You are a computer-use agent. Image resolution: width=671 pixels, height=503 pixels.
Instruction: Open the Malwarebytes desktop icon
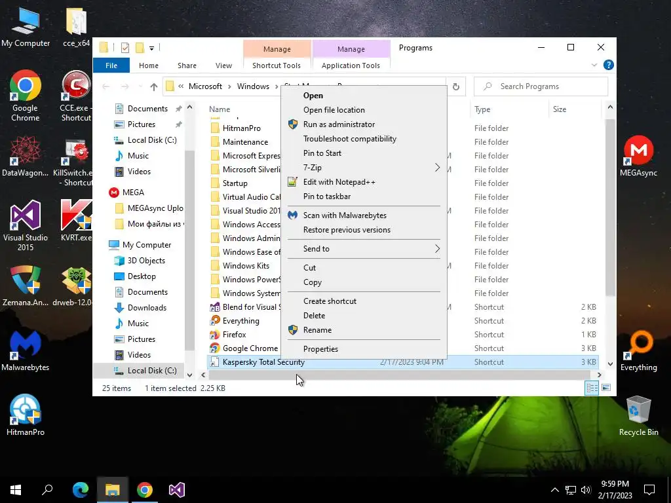tap(26, 351)
